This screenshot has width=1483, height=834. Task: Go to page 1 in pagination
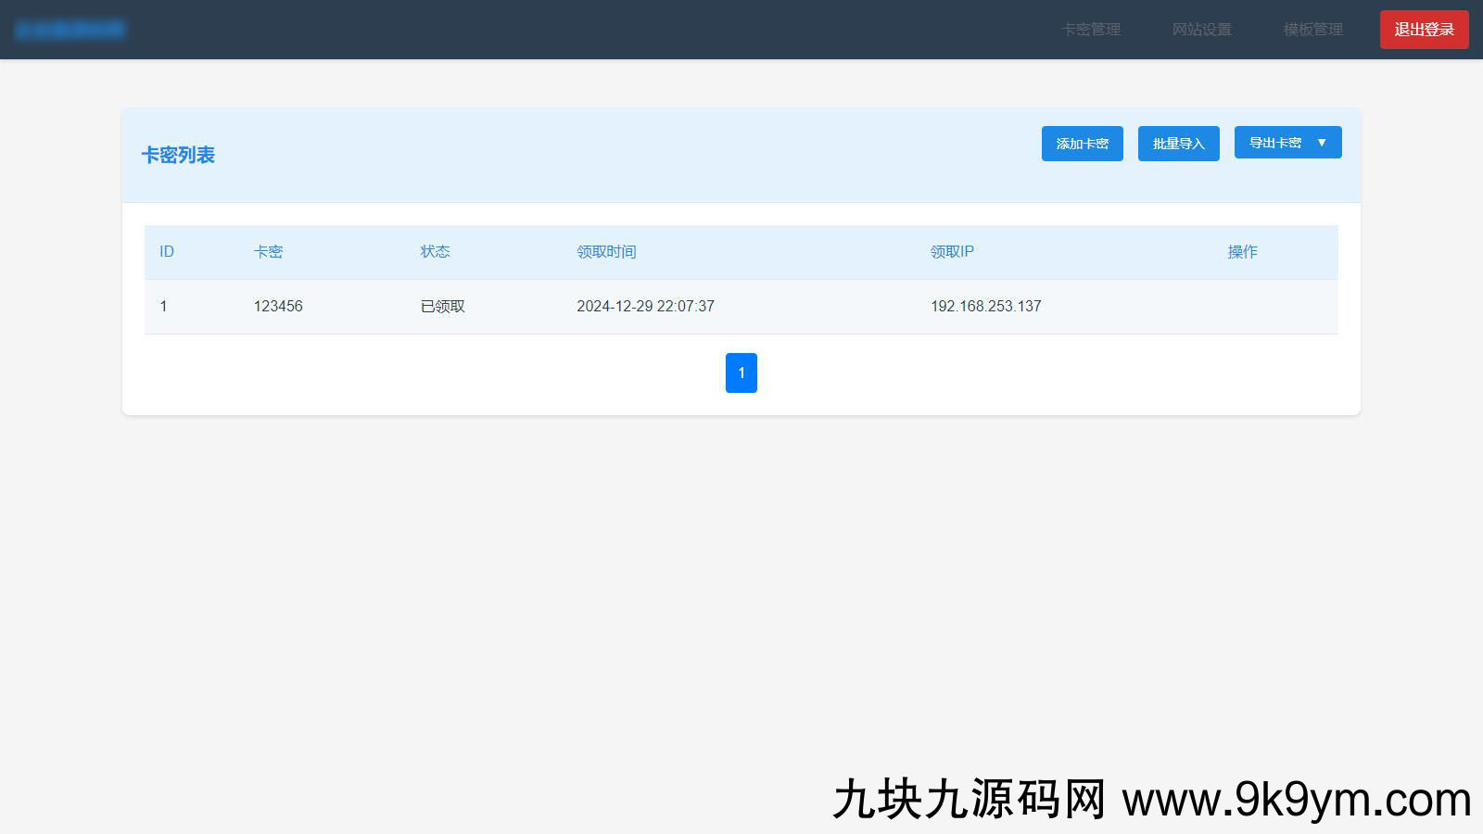[x=741, y=373]
